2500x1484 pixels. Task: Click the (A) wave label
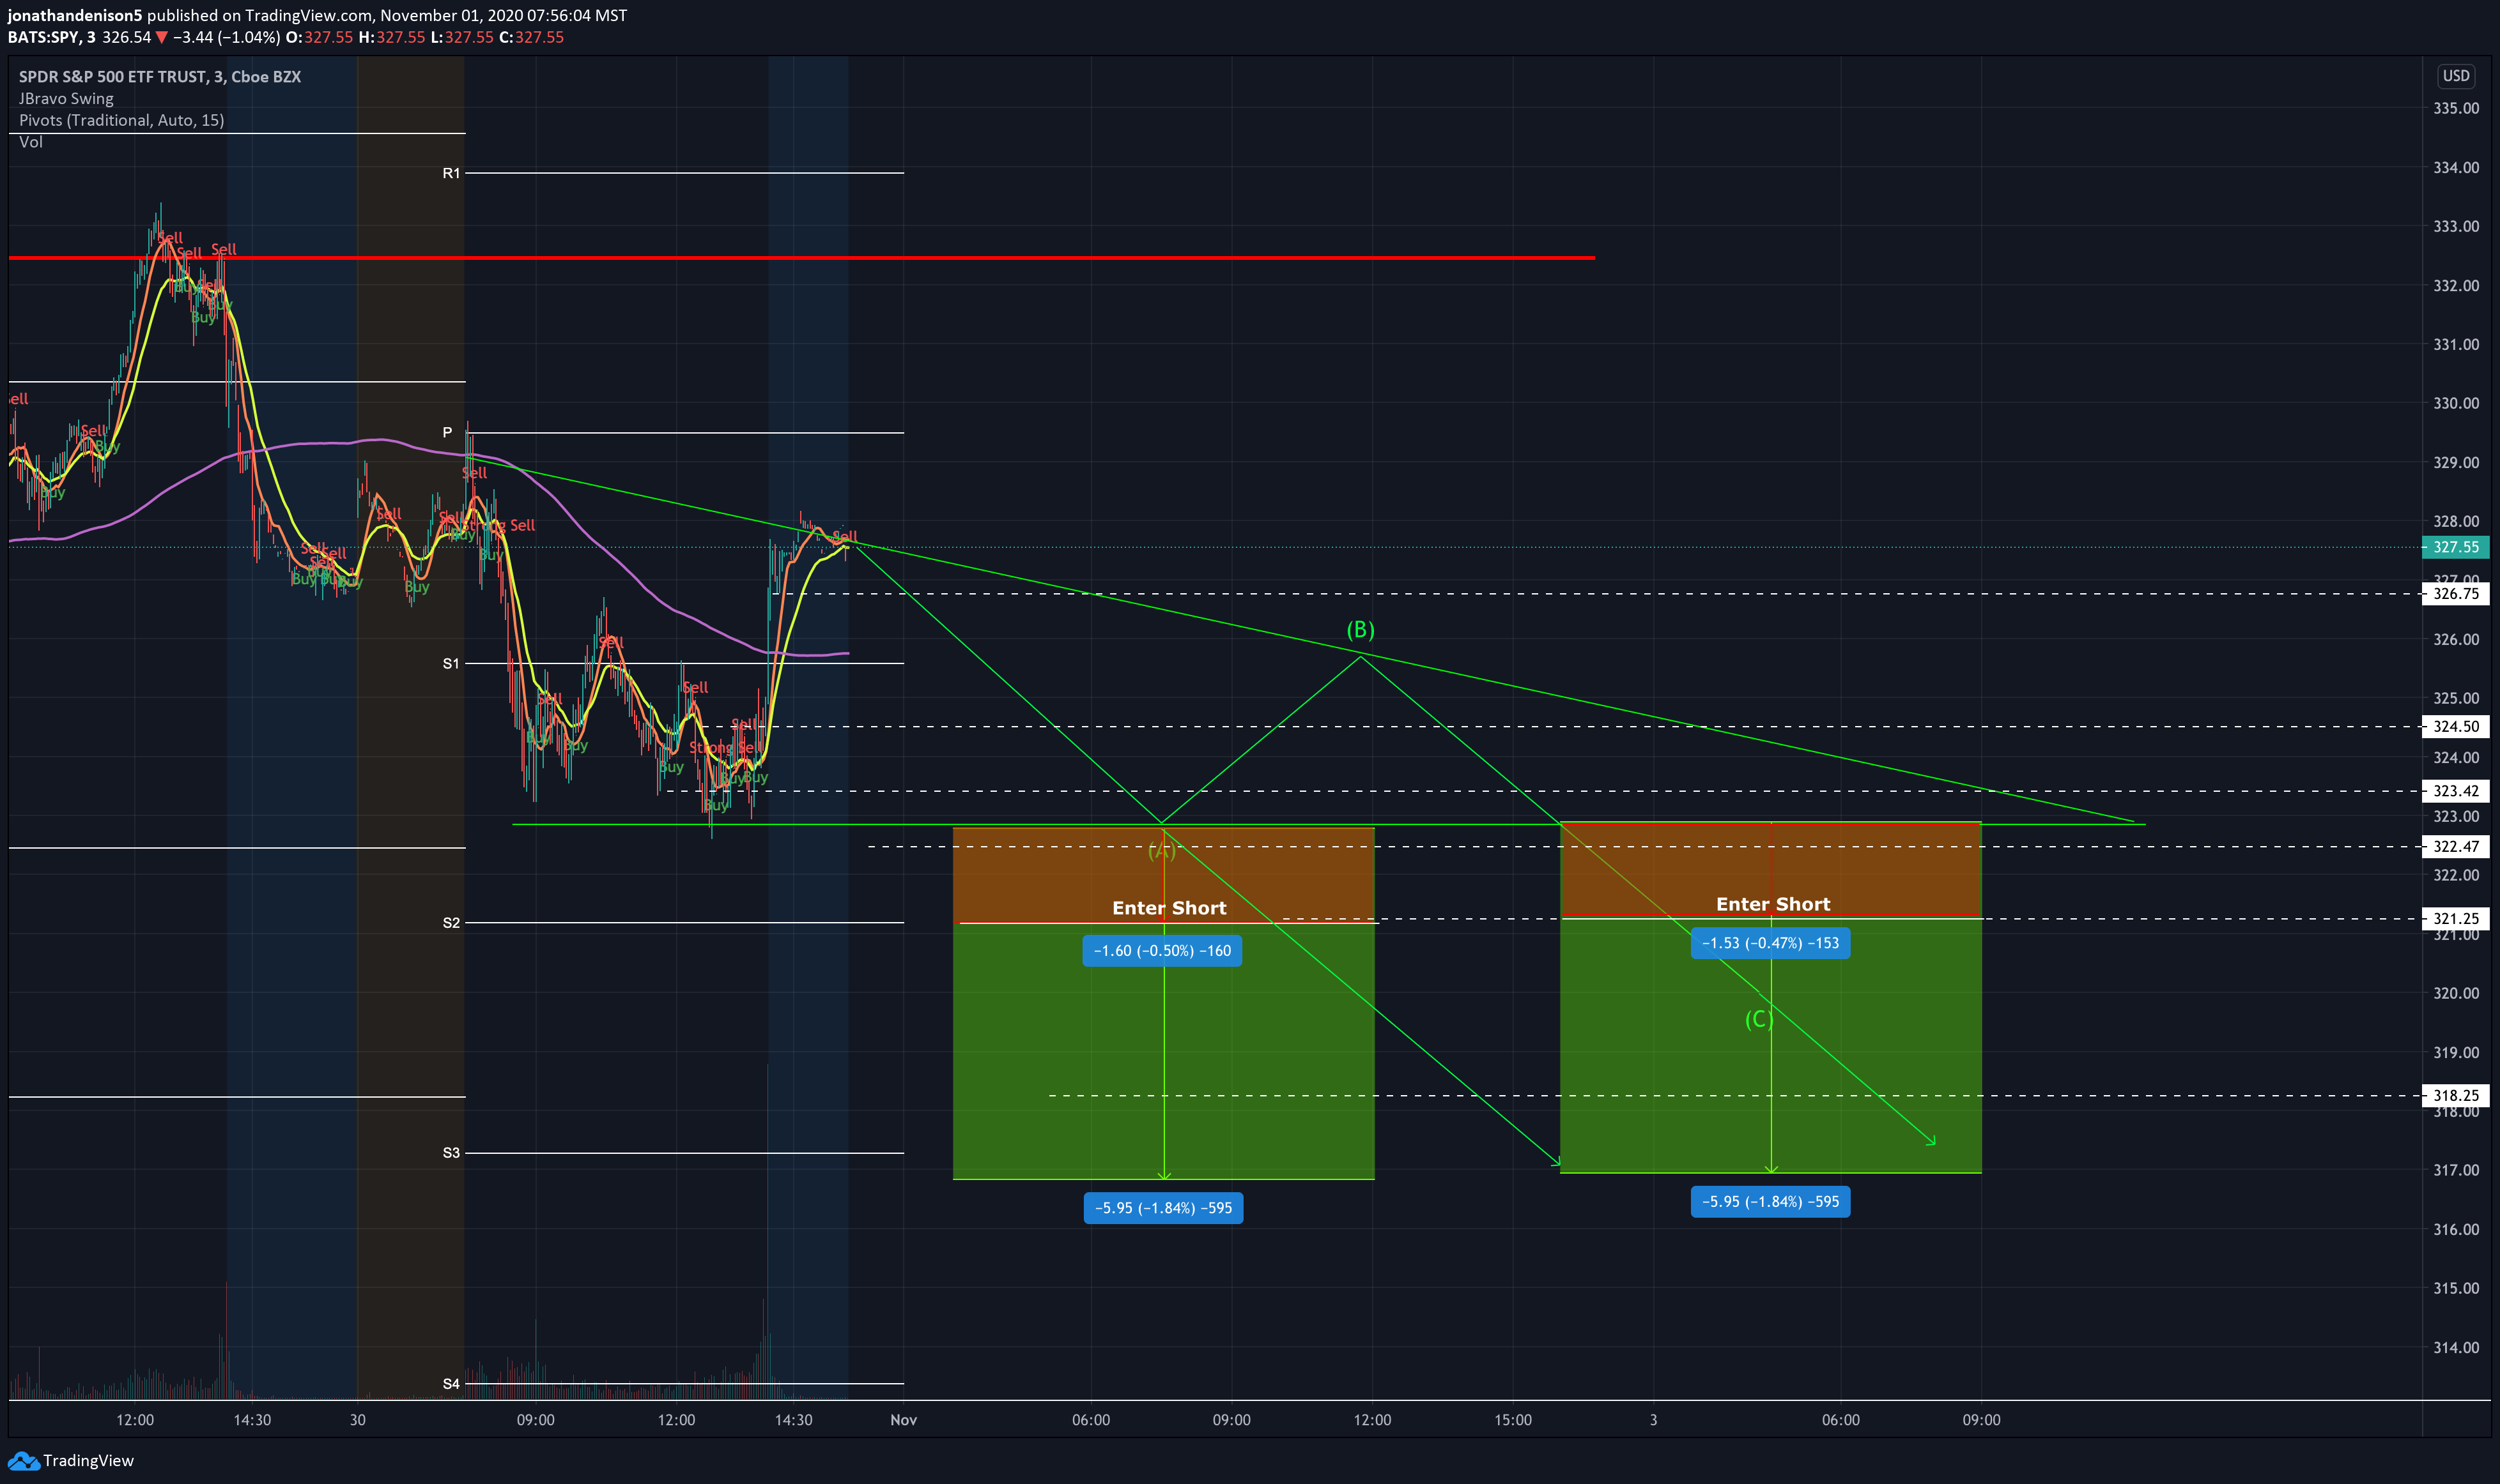(1161, 851)
